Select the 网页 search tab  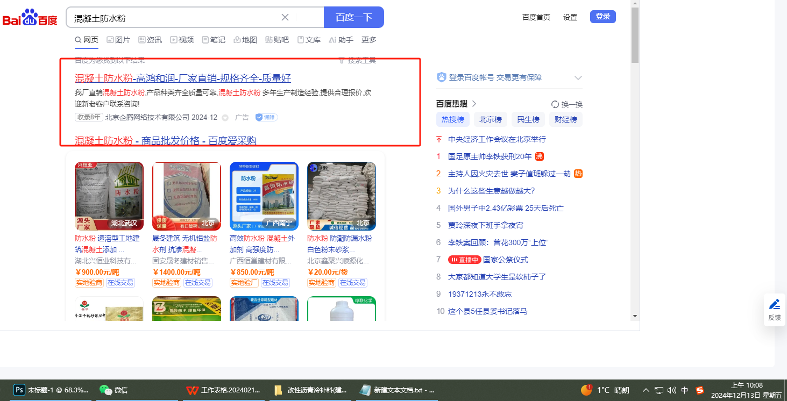(x=87, y=40)
